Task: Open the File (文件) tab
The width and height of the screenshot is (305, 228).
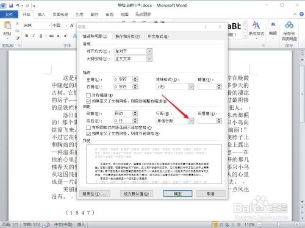Action: pyautogui.click(x=9, y=14)
